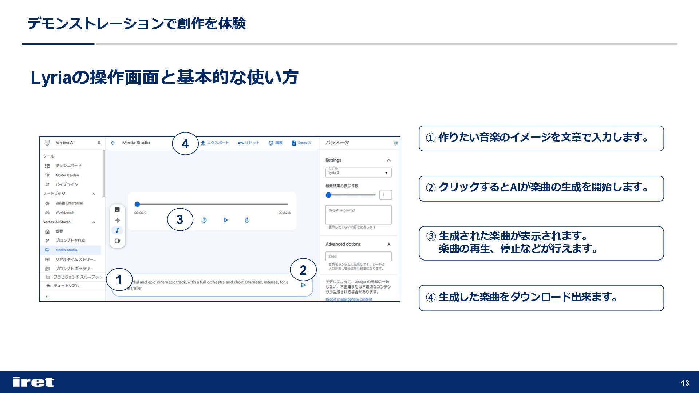
Task: Select the music note mode icon
Action: [x=118, y=230]
